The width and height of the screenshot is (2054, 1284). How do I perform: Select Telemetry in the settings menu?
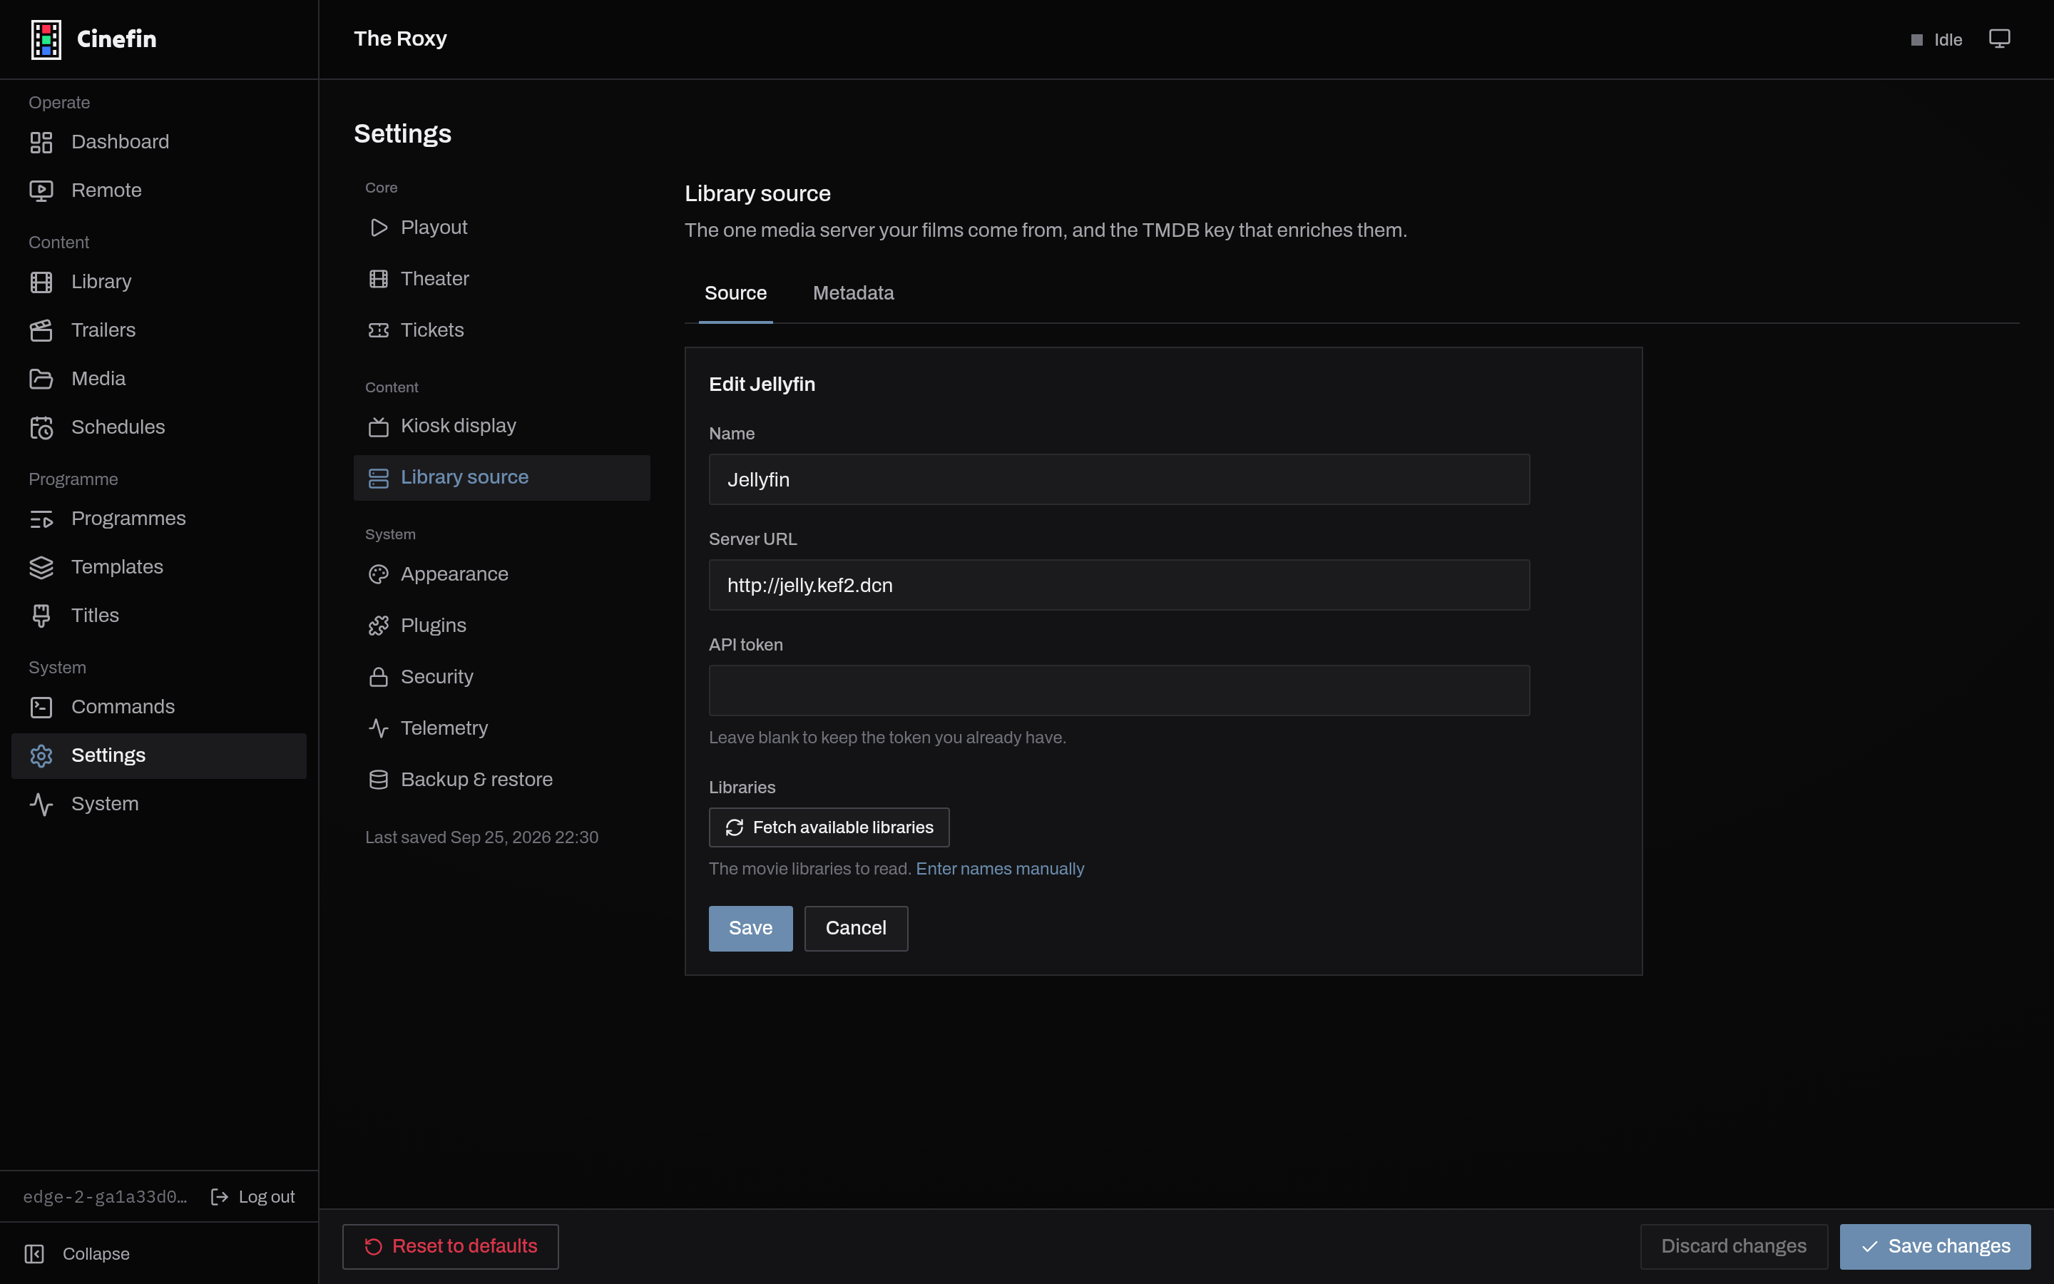click(x=501, y=728)
